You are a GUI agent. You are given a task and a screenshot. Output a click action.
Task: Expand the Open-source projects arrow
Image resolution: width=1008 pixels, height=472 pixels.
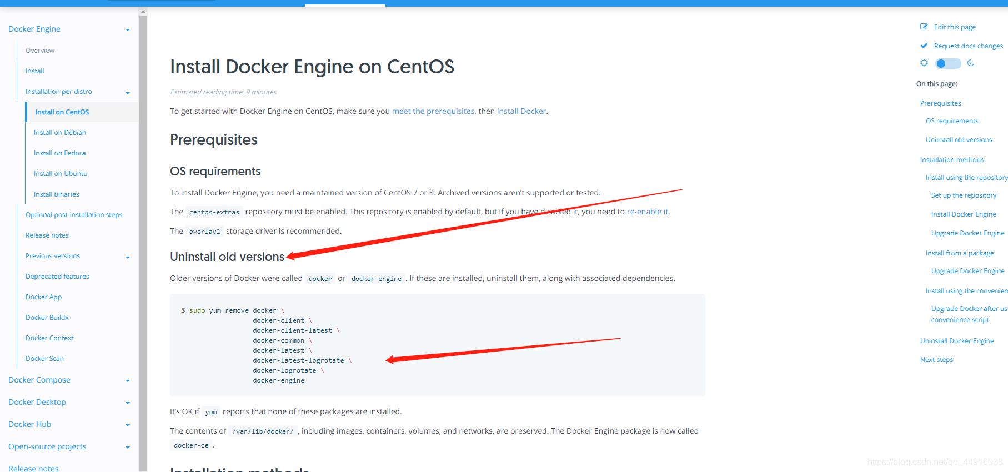coord(128,448)
